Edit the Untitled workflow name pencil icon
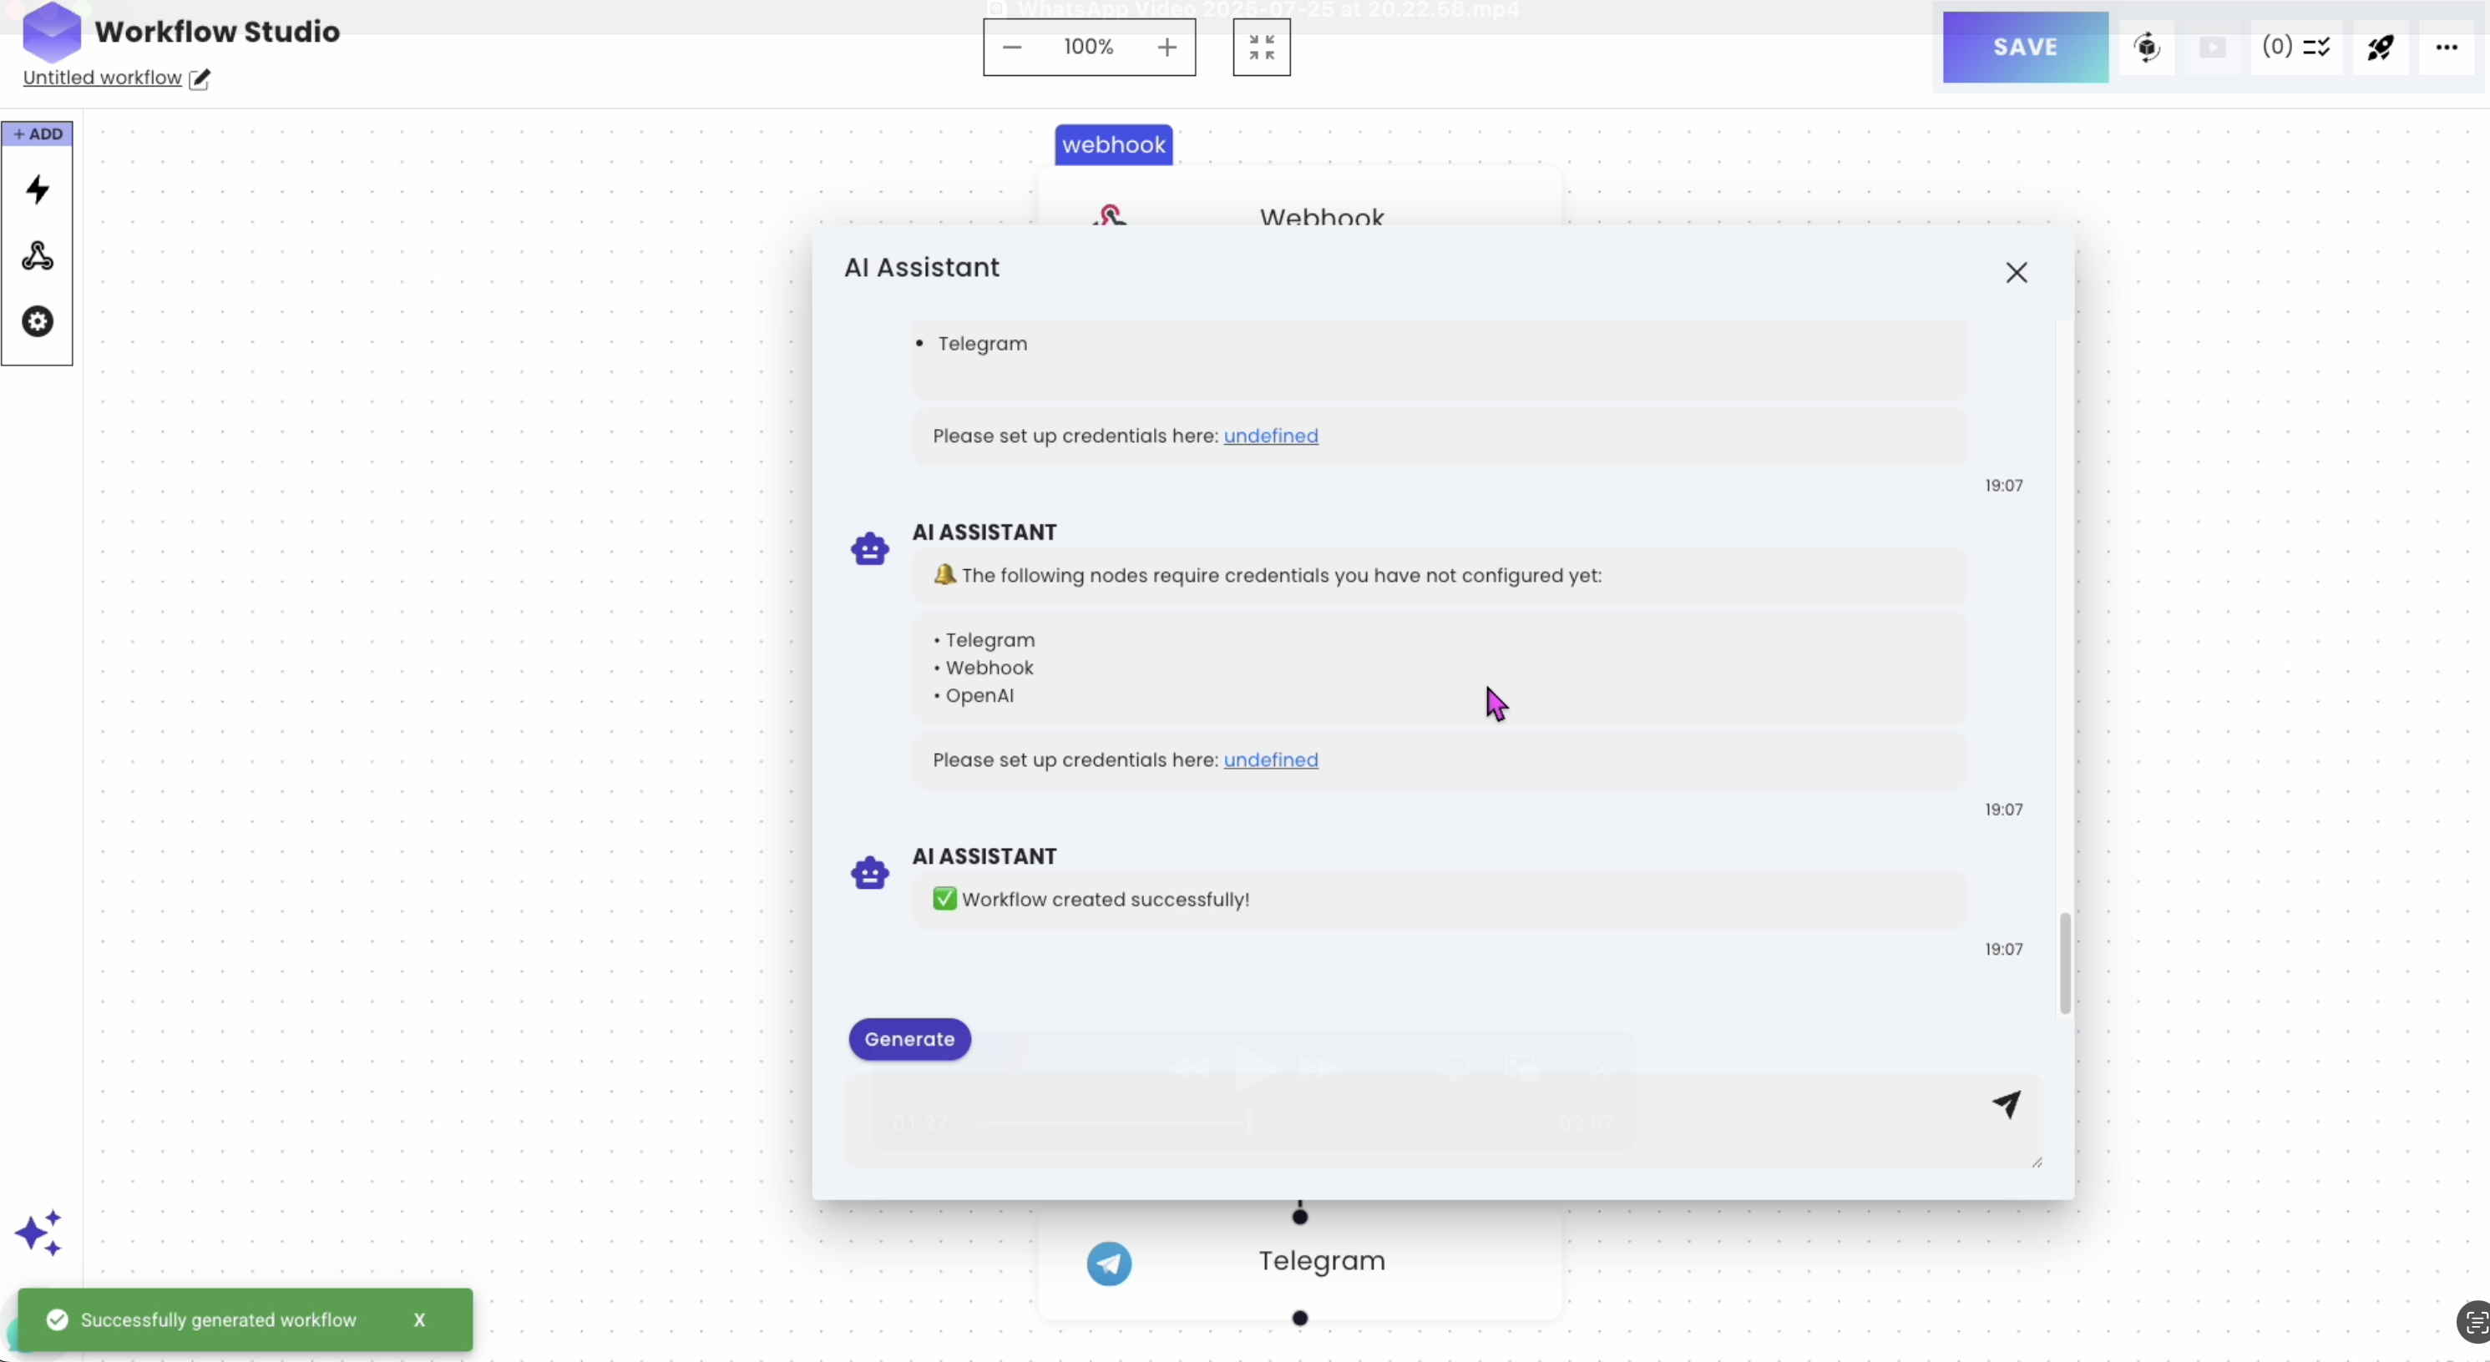The width and height of the screenshot is (2490, 1362). [199, 78]
